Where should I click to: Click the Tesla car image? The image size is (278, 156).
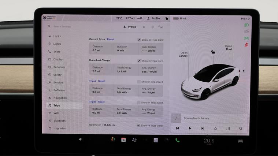tap(210, 82)
